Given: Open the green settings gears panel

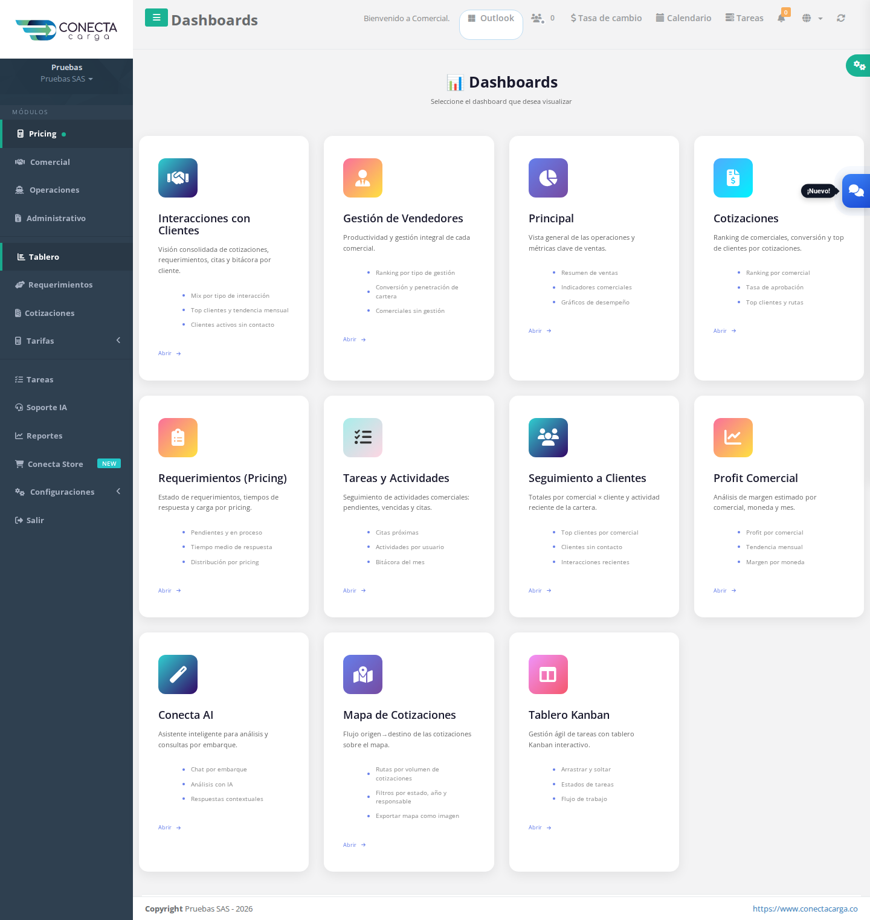Looking at the screenshot, I should (x=859, y=65).
